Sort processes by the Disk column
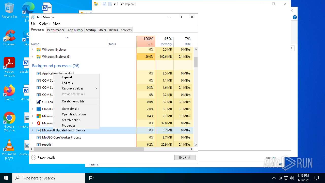This screenshot has height=183, width=325. tap(183, 41)
